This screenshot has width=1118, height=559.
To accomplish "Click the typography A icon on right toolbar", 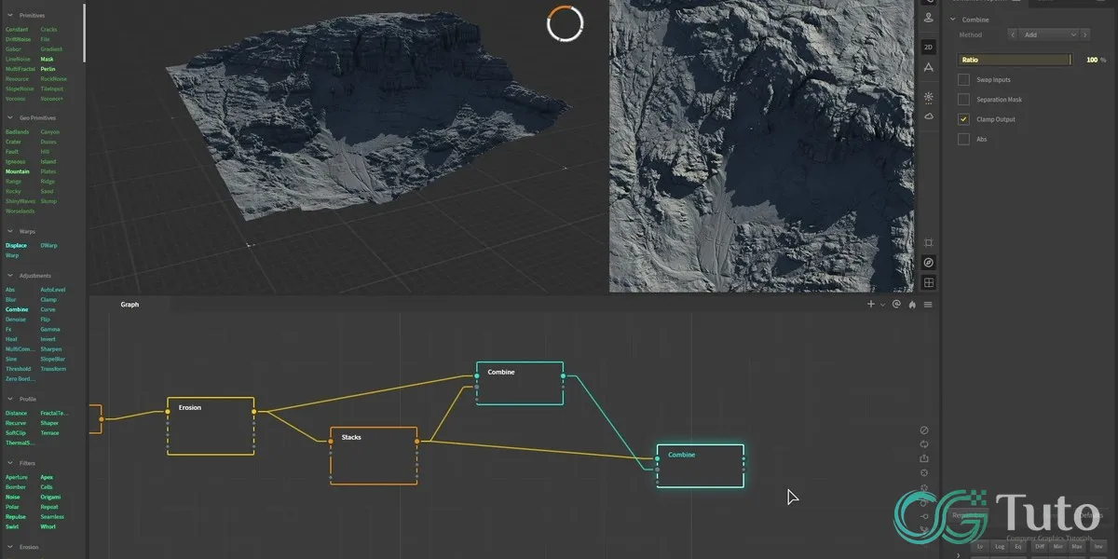I will click(927, 67).
